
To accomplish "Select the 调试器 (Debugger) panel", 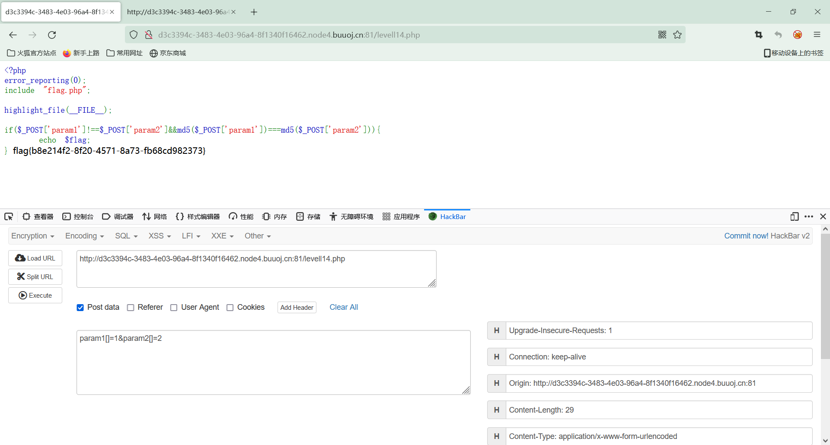I will 117,216.
